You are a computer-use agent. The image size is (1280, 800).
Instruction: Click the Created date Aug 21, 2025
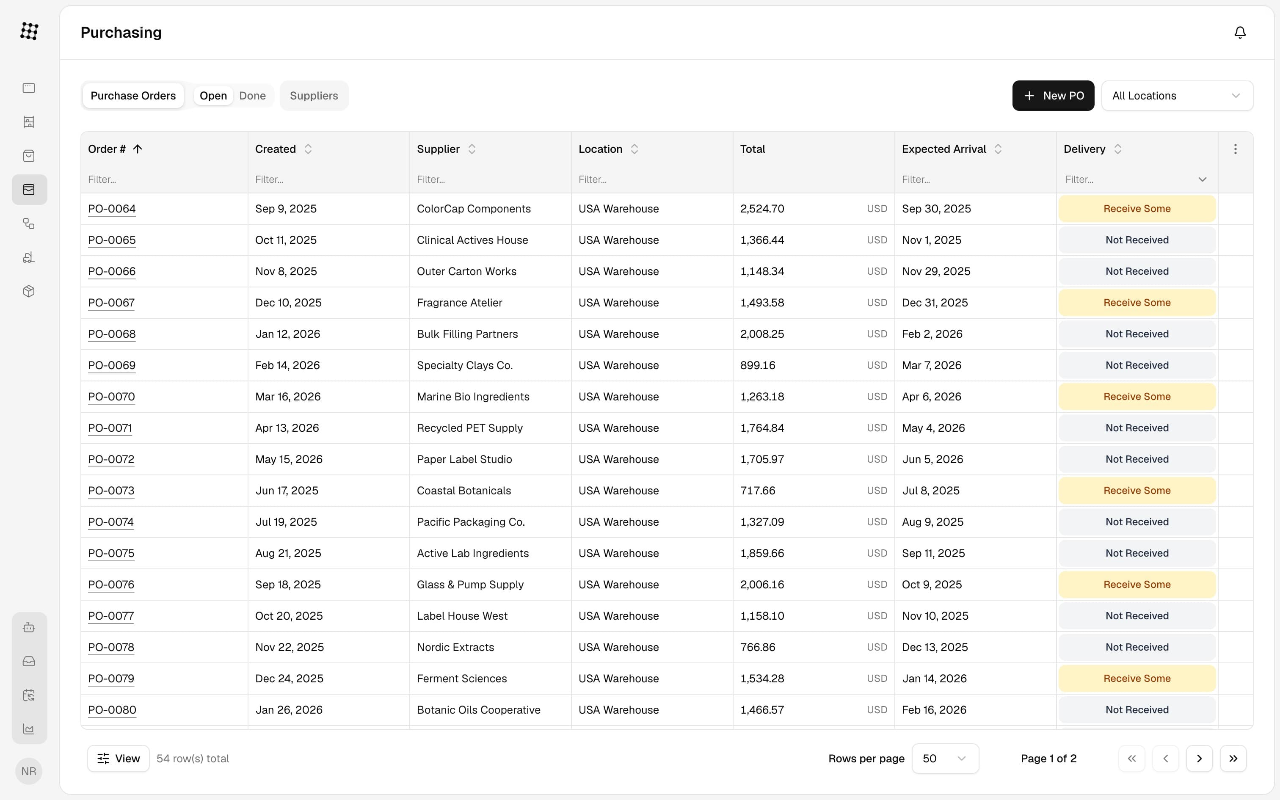288,553
